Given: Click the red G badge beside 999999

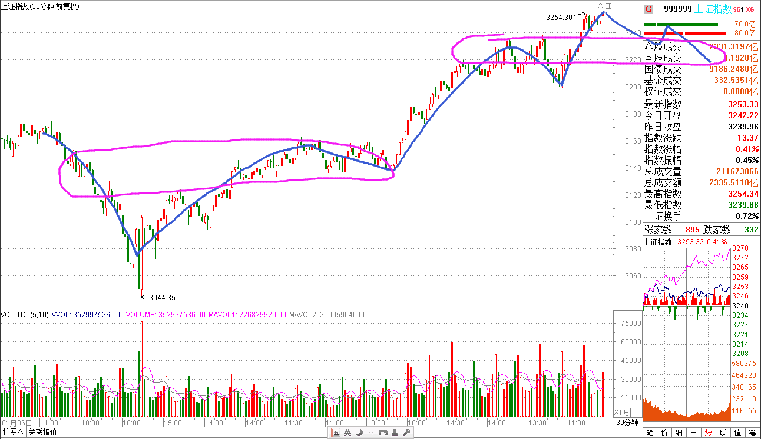Looking at the screenshot, I should click(x=648, y=9).
